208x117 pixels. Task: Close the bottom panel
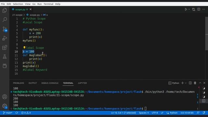click(204, 83)
